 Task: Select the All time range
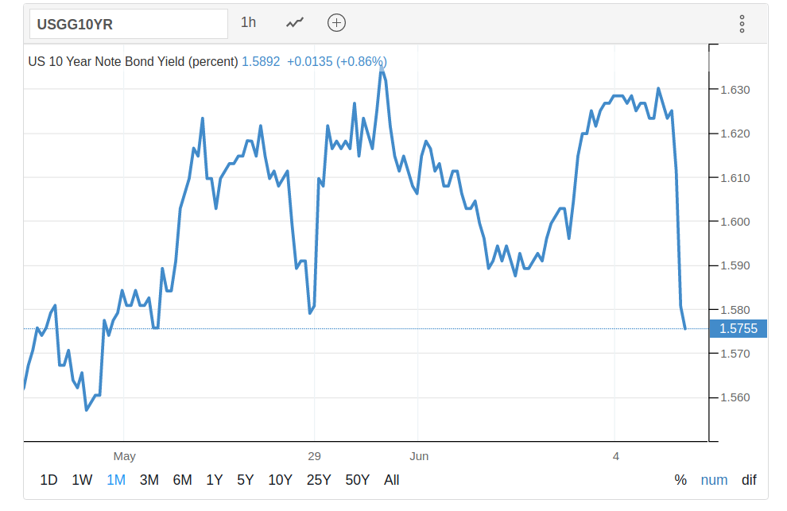pyautogui.click(x=391, y=480)
